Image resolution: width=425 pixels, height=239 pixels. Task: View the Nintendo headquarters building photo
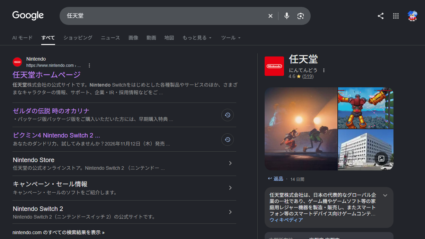tap(366, 150)
